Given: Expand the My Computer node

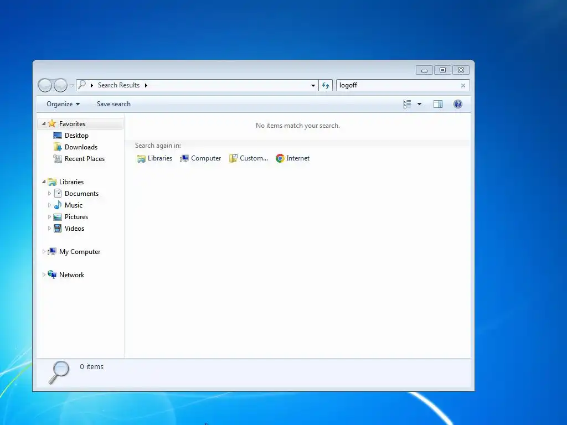Looking at the screenshot, I should [x=44, y=252].
